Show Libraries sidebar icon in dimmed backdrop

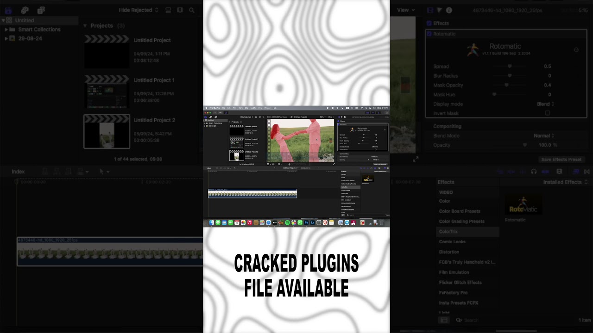[x=8, y=10]
